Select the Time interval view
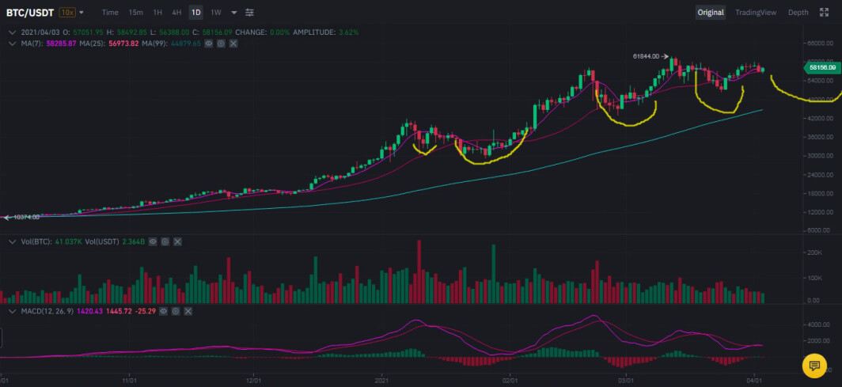Viewport: 842px width, 387px height. click(x=110, y=13)
